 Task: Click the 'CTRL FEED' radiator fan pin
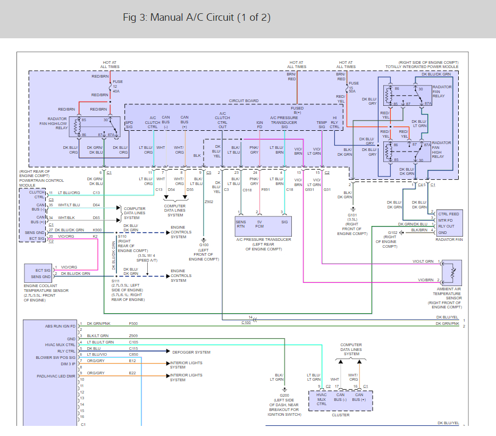(448, 214)
